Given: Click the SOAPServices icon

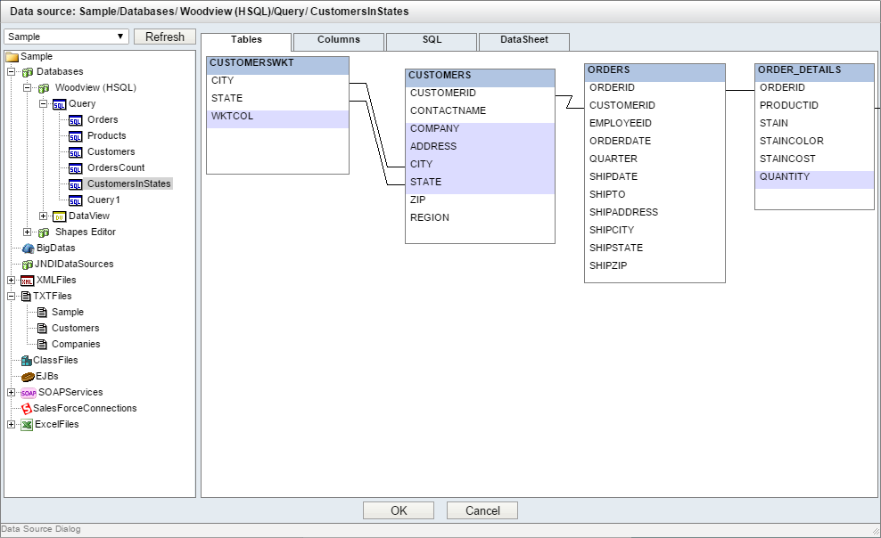Looking at the screenshot, I should (x=29, y=393).
